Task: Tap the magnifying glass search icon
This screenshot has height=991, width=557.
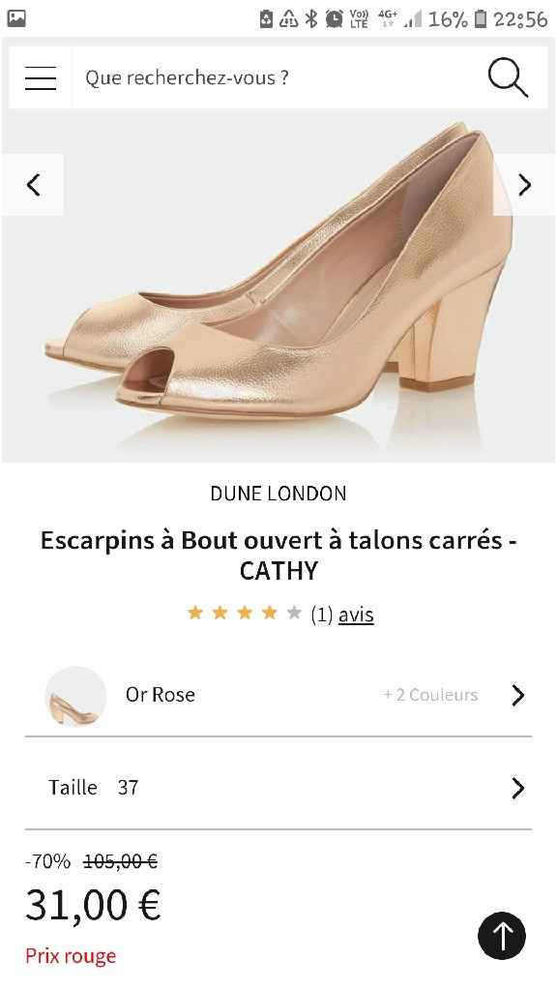Action: pyautogui.click(x=508, y=77)
